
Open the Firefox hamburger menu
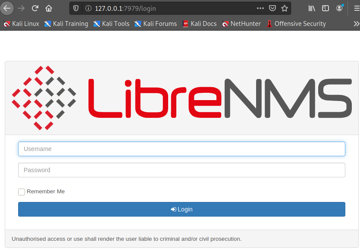coord(357,8)
